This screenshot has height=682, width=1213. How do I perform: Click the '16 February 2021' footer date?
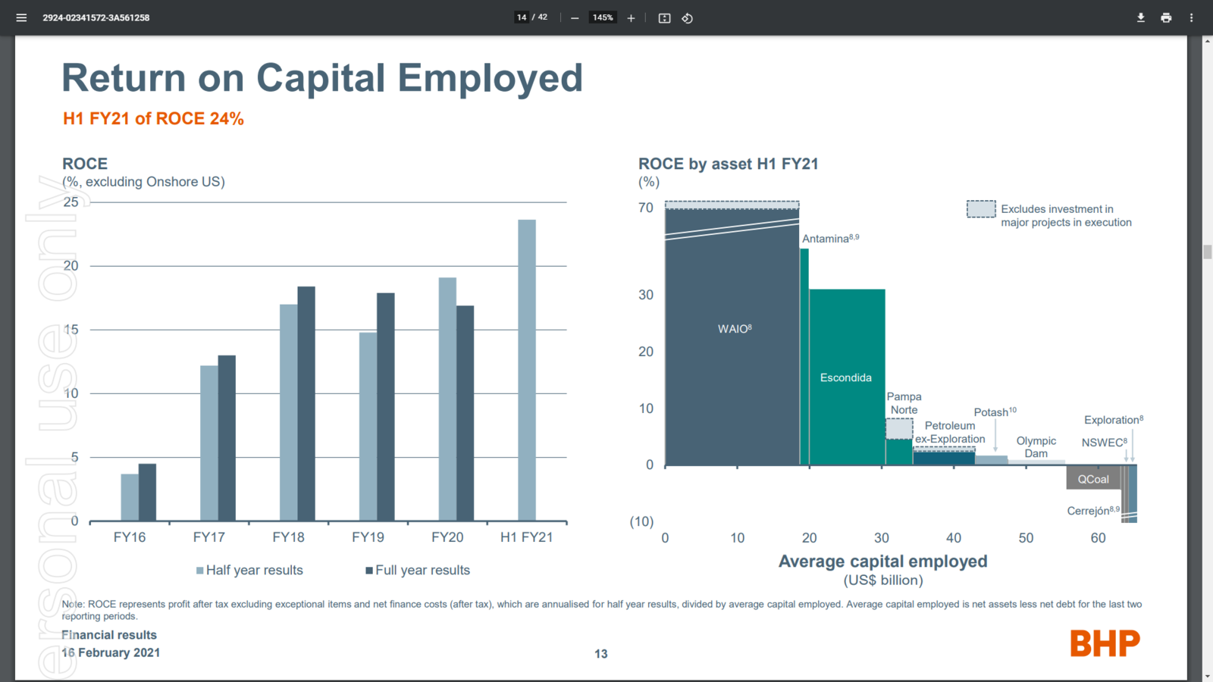pos(111,652)
